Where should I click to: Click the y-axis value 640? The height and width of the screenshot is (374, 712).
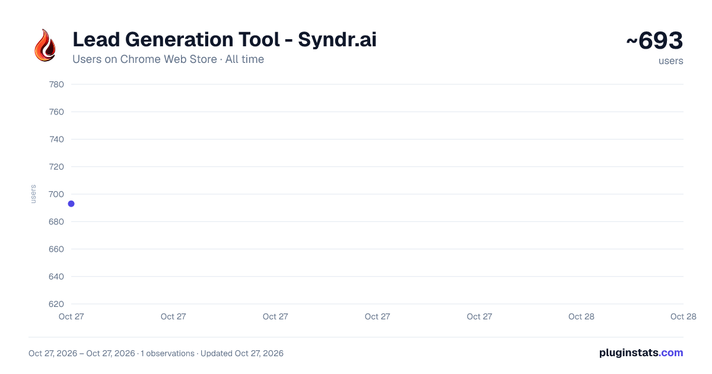point(56,277)
